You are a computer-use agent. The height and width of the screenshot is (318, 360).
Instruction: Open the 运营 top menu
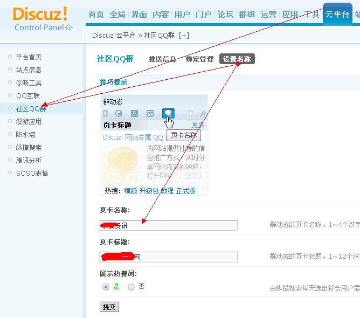tap(268, 14)
